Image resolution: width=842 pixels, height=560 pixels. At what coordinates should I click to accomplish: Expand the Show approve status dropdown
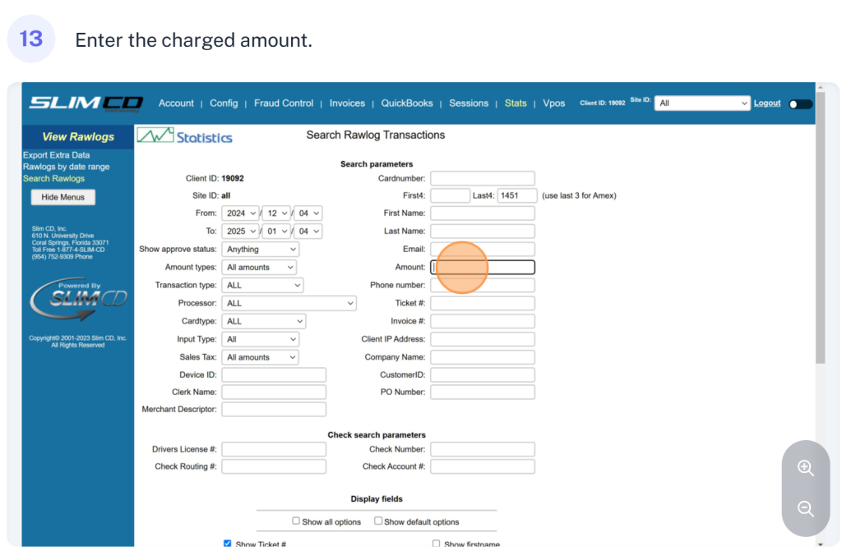pyautogui.click(x=260, y=249)
